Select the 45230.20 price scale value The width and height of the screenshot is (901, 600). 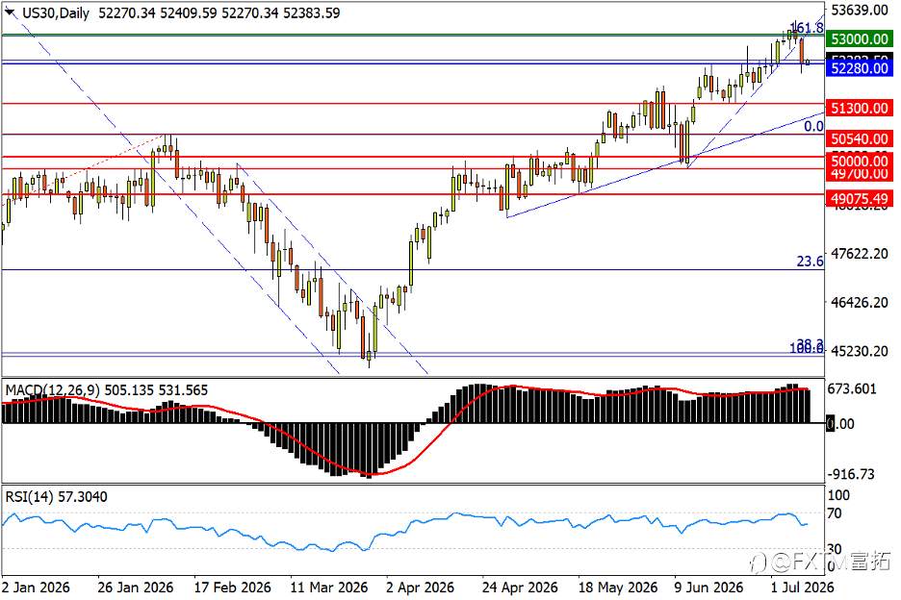[x=860, y=351]
